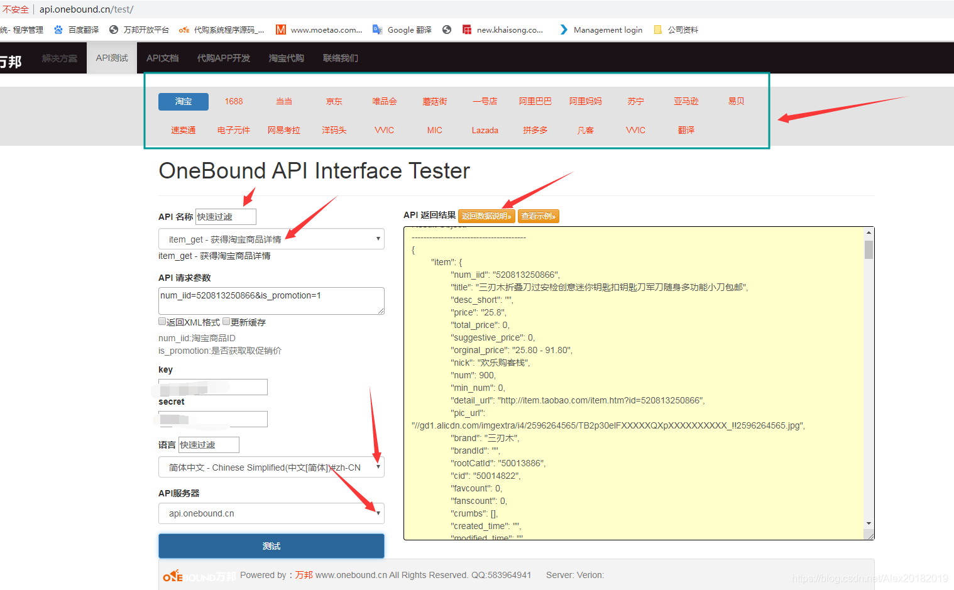
Task: Click the result scrollbar down arrow
Action: 869,523
